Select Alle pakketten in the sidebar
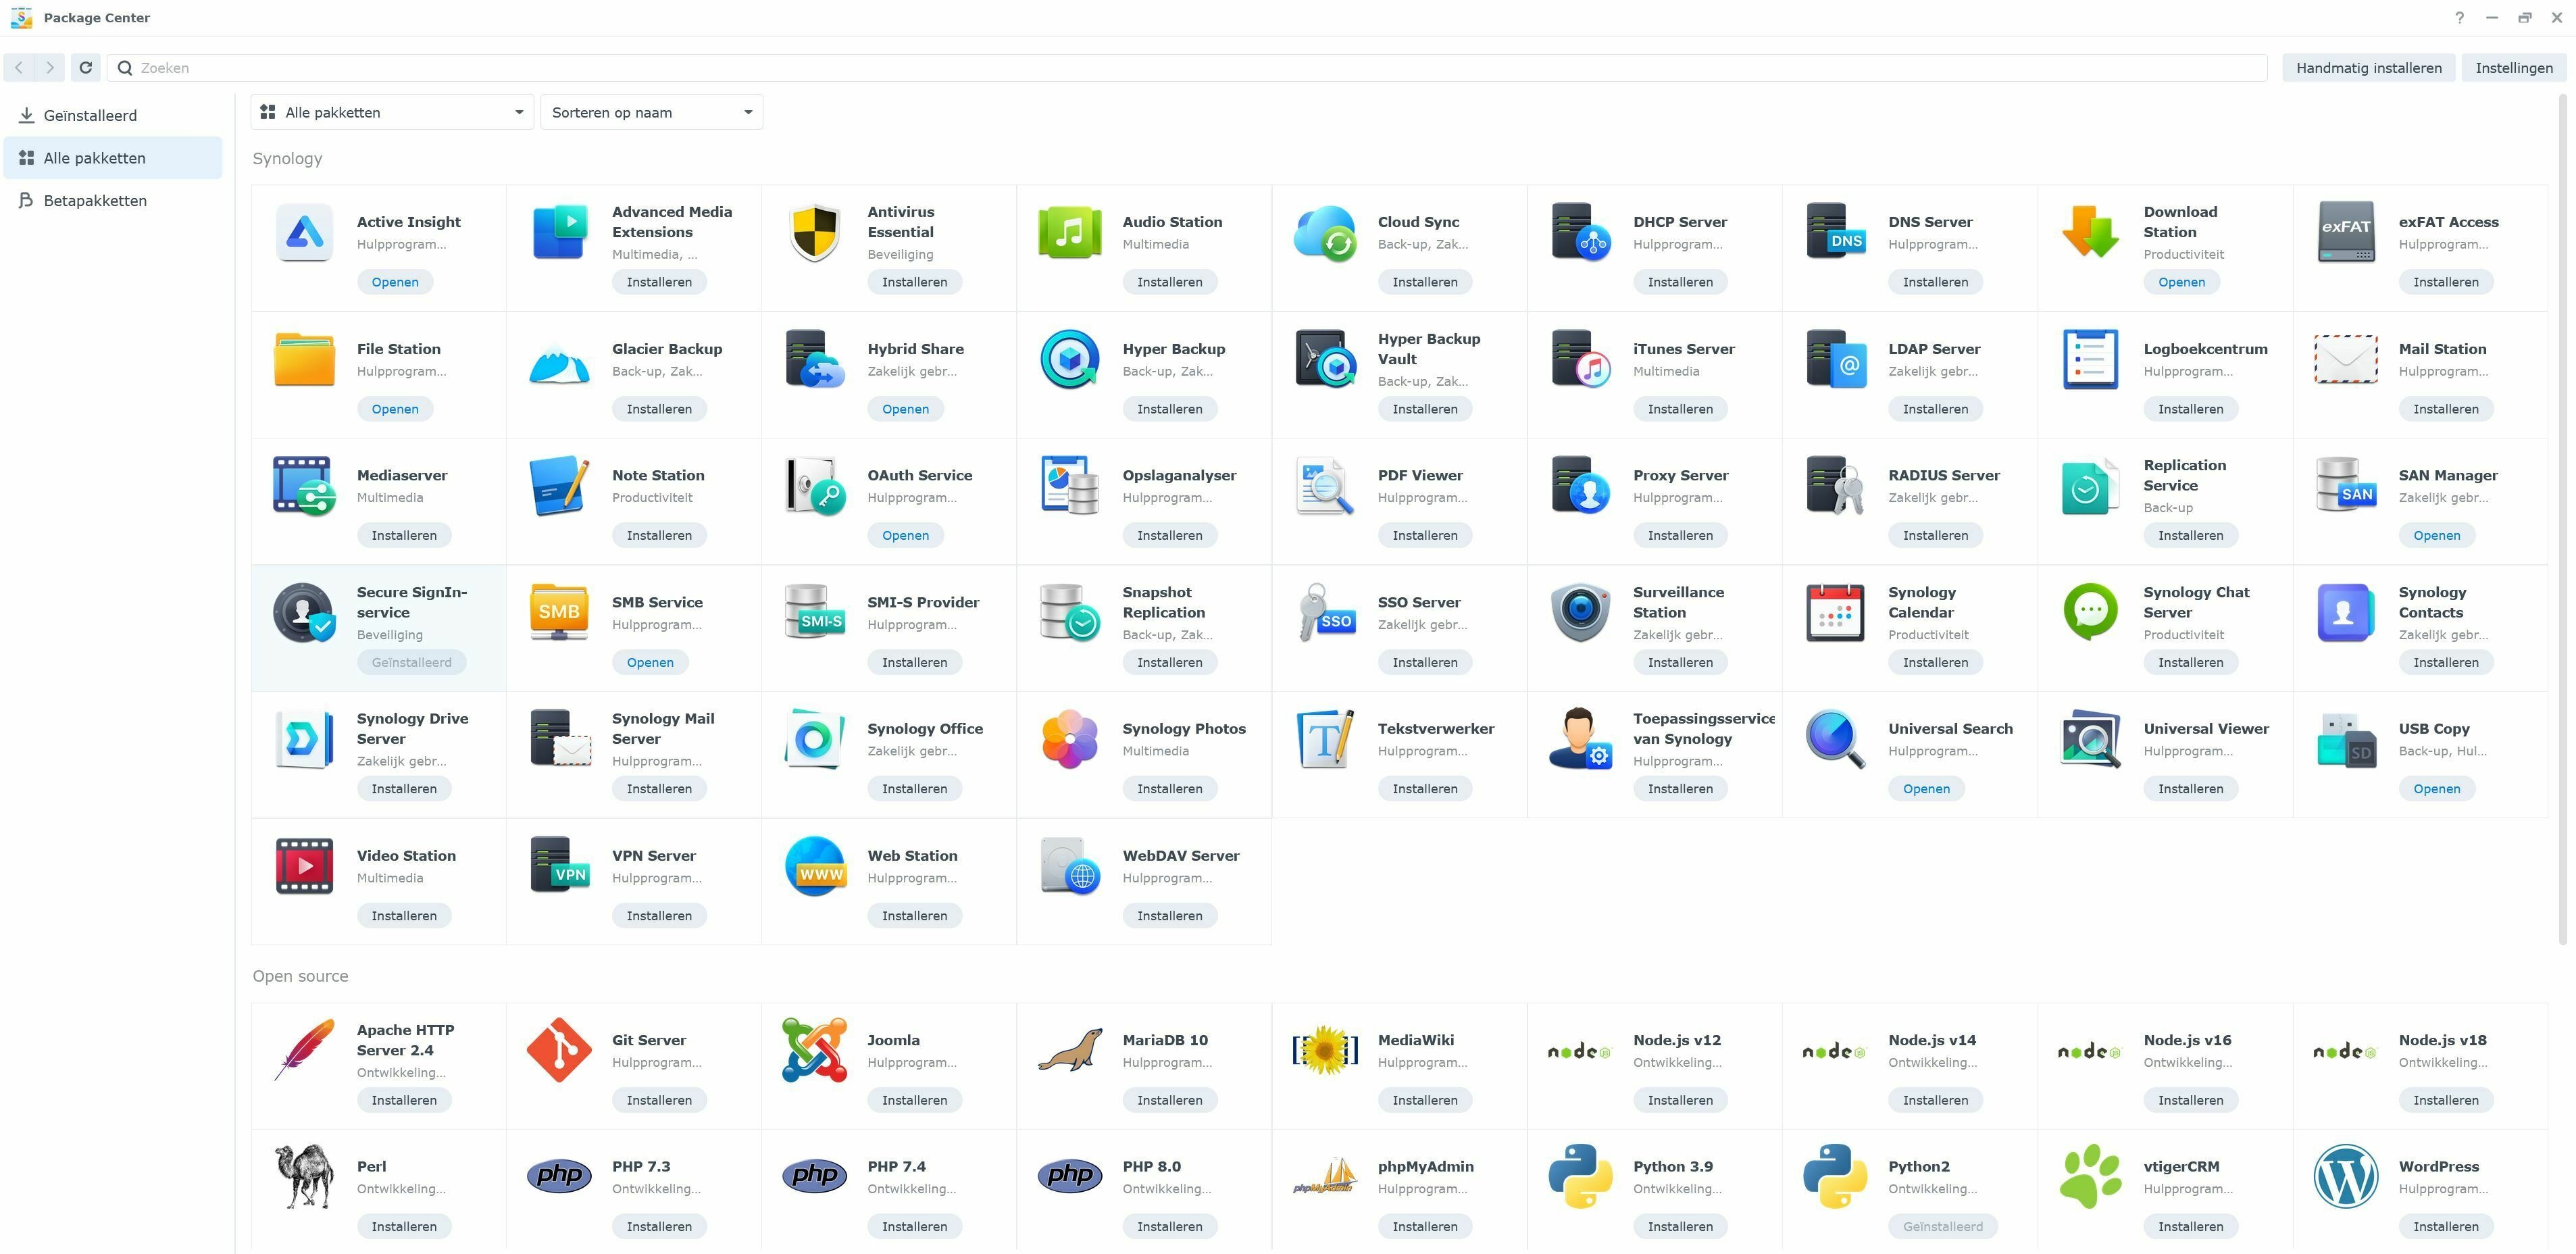 [113, 158]
